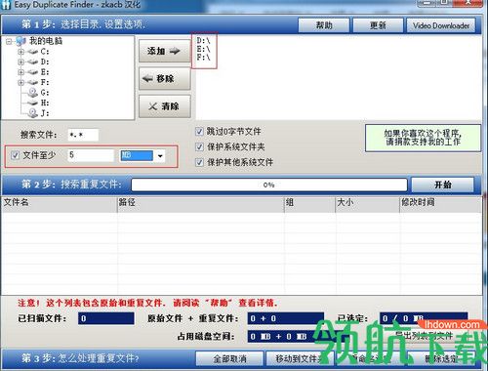Toggle 文件至少 minimum size checkbox

(x=15, y=155)
